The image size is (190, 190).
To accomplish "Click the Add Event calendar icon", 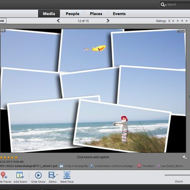I will (20, 175).
